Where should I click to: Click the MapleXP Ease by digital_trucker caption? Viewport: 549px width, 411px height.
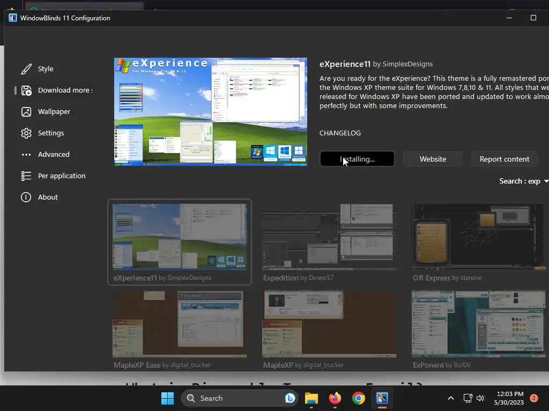tap(162, 365)
